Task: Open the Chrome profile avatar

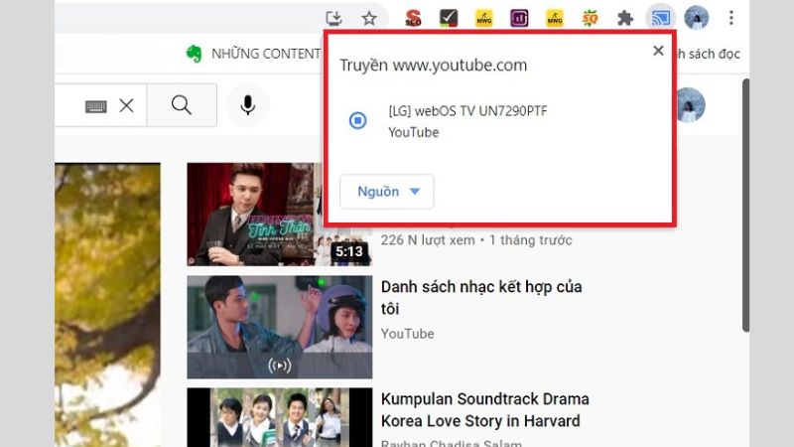Action: coord(697,18)
